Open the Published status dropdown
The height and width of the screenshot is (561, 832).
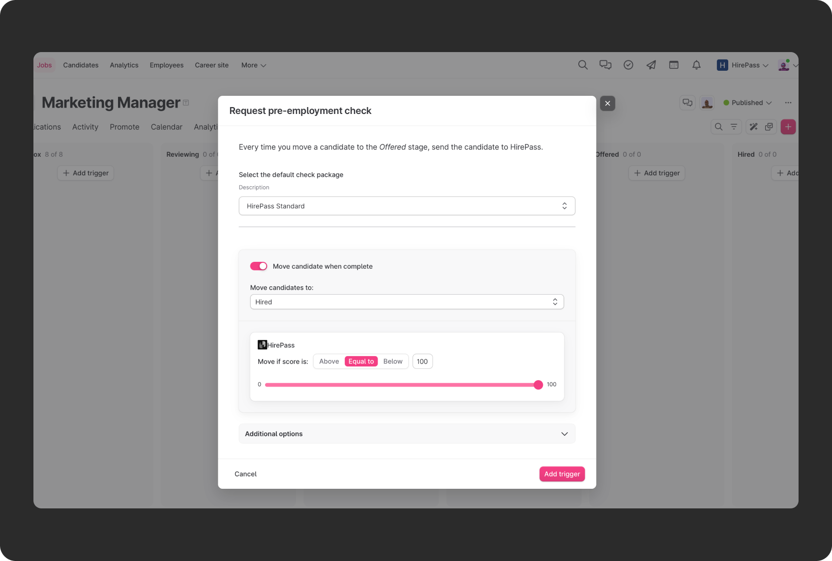[x=747, y=103]
